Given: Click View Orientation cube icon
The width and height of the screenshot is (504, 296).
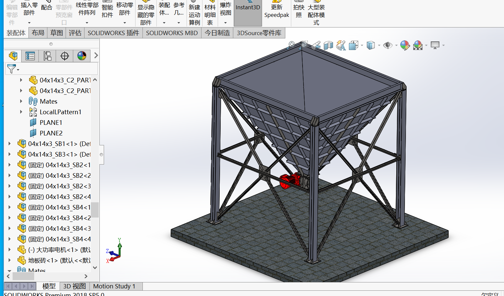Looking at the screenshot, I should pos(353,45).
